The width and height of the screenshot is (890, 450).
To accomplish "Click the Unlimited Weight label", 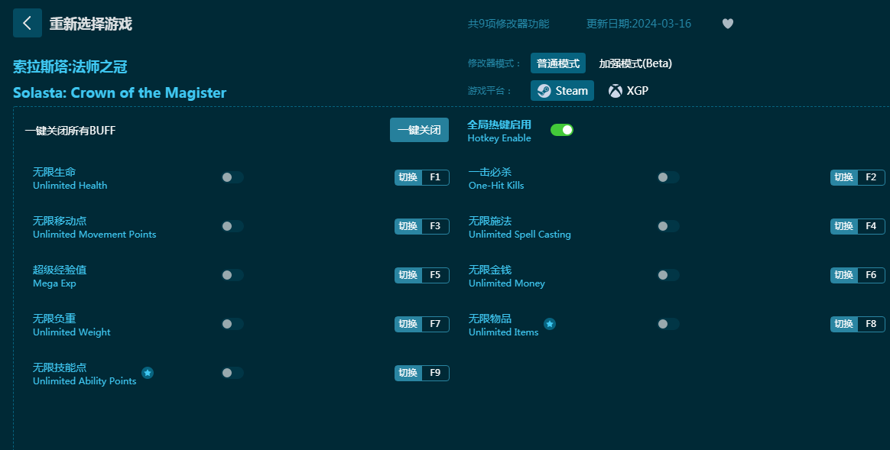I will 72,332.
